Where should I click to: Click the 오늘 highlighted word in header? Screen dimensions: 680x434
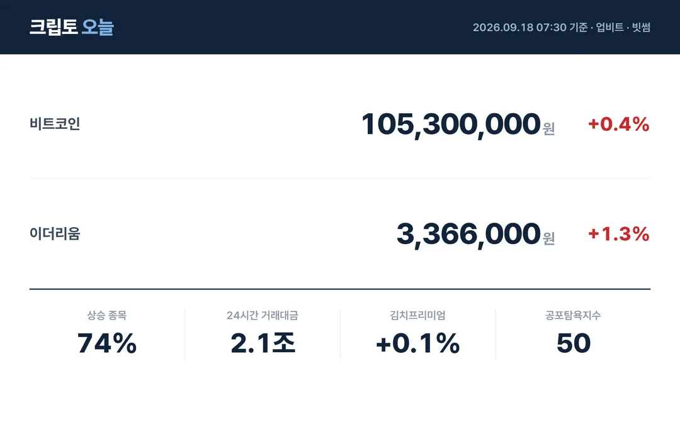(x=98, y=27)
